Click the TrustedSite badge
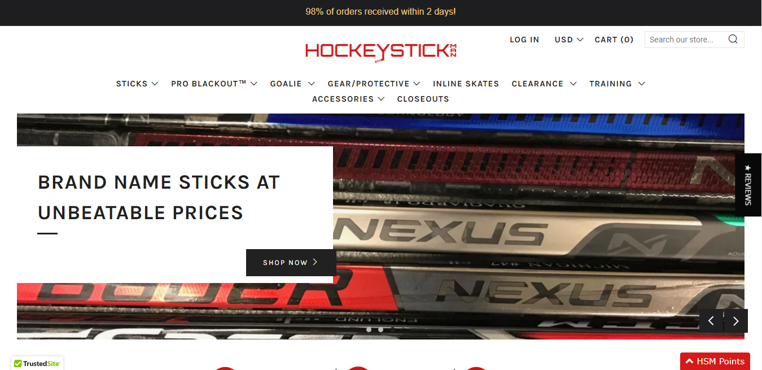This screenshot has width=762, height=370. pyautogui.click(x=37, y=363)
